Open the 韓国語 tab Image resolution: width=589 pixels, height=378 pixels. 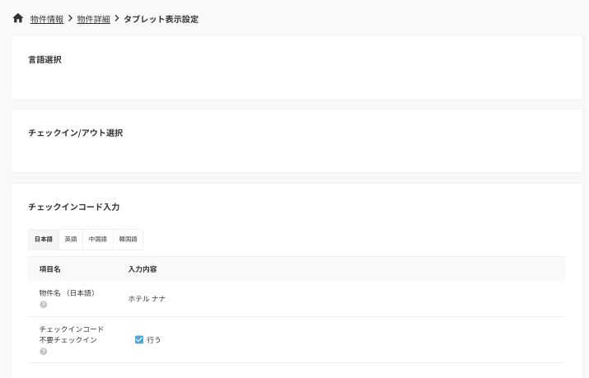(128, 240)
